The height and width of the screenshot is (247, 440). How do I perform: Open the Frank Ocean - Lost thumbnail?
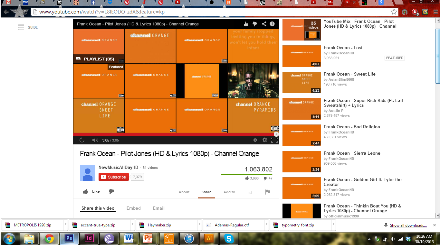pyautogui.click(x=301, y=56)
